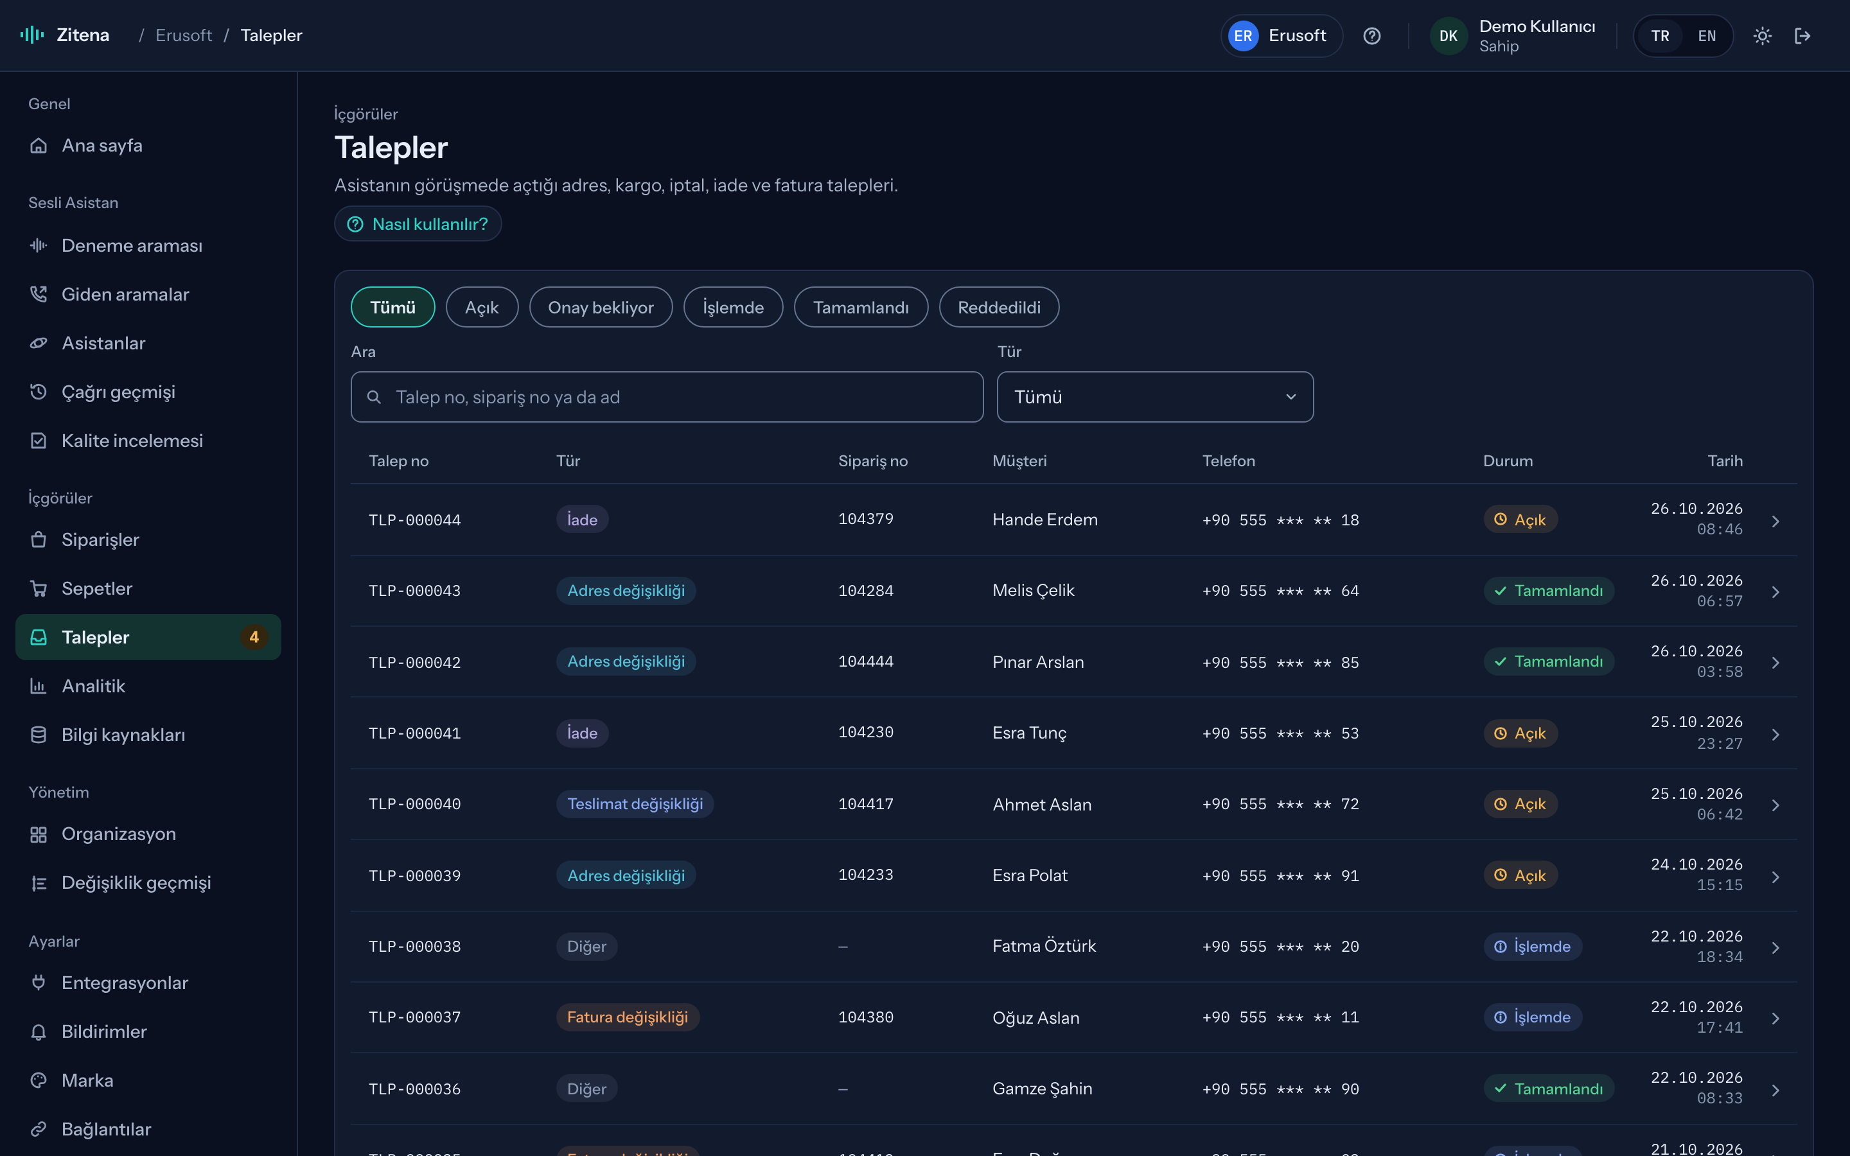Viewport: 1850px width, 1156px height.
Task: Click the Zitena waveform logo icon
Action: (x=32, y=35)
